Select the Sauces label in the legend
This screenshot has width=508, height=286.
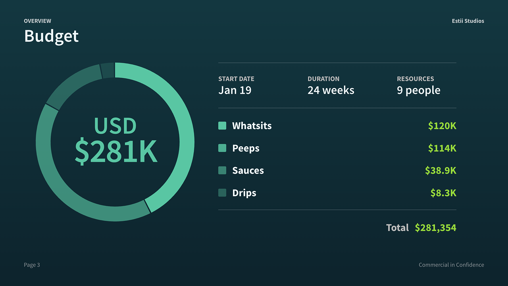(248, 170)
